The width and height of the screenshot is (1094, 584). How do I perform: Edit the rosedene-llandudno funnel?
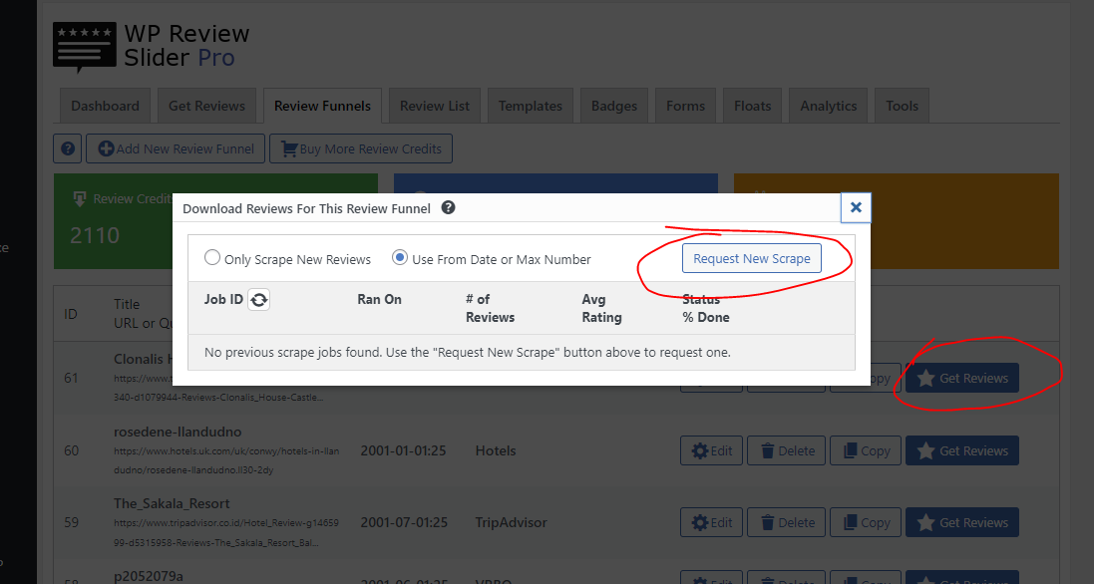pos(711,450)
